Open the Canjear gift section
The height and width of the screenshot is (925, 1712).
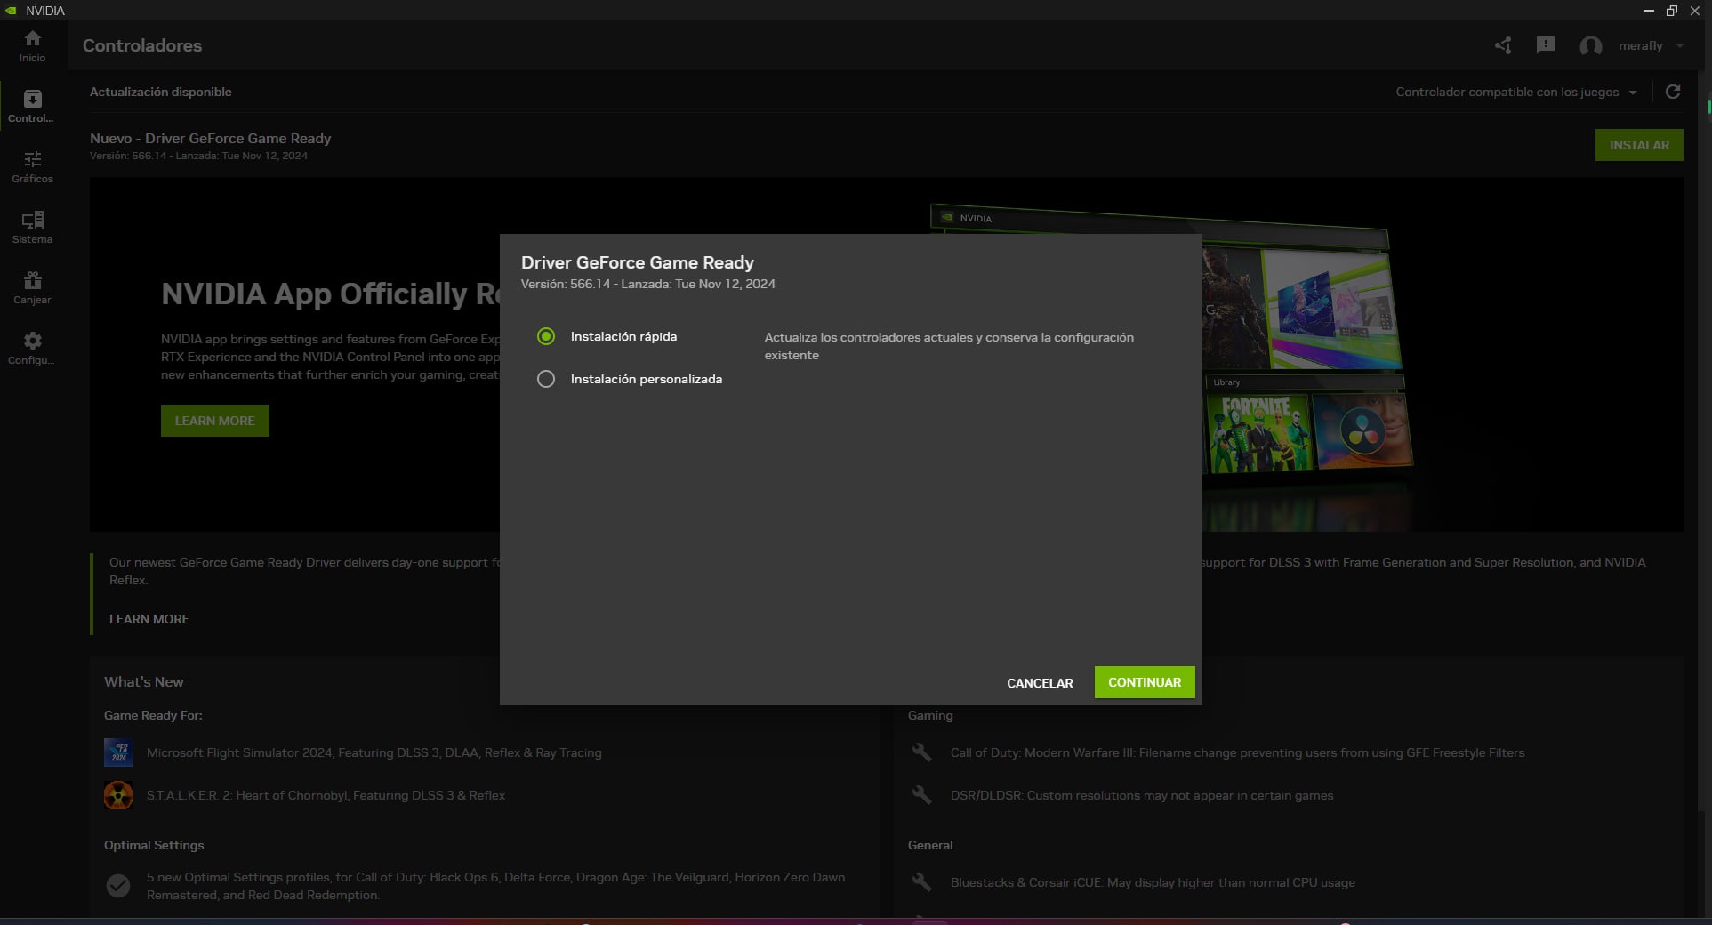pos(33,288)
